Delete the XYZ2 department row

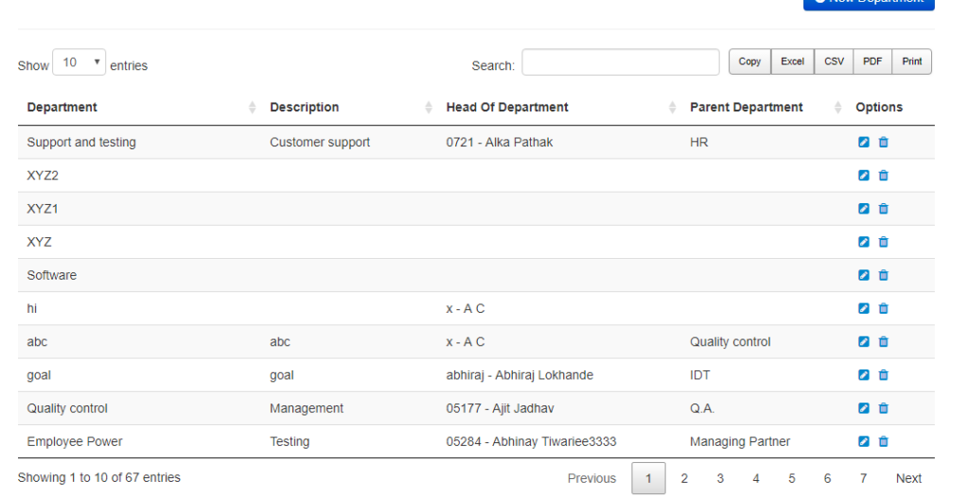click(x=883, y=175)
